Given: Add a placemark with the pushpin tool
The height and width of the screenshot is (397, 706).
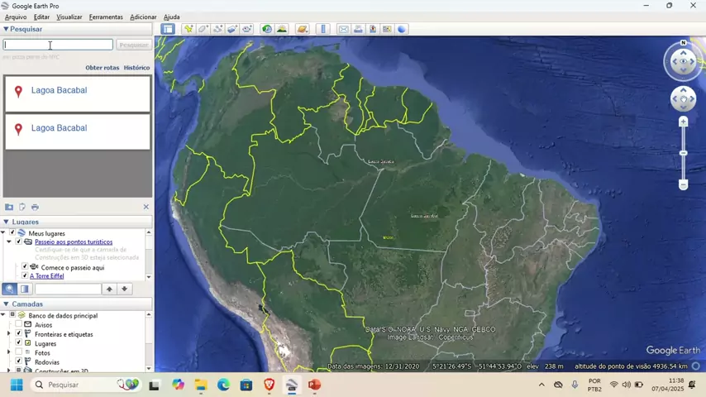Looking at the screenshot, I should tap(188, 29).
